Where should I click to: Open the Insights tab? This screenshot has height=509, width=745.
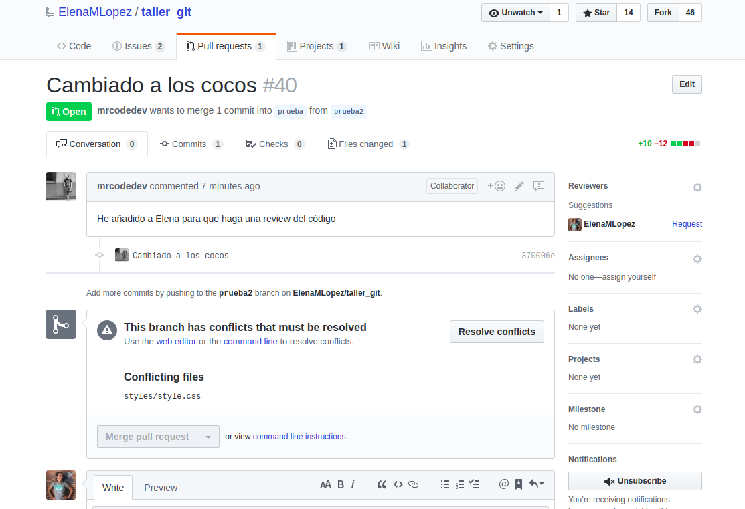pos(444,46)
